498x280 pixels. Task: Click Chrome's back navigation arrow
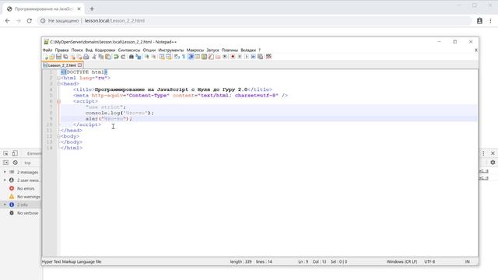8,21
